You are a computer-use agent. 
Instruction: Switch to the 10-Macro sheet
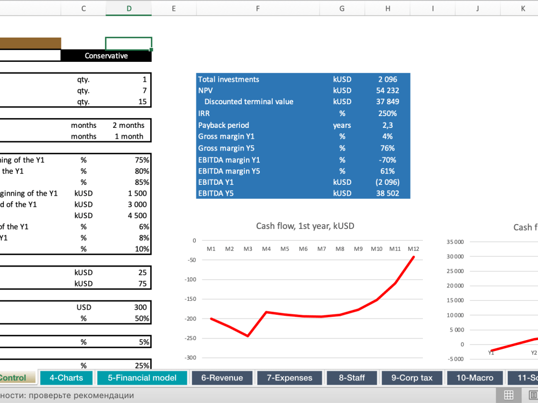click(x=475, y=378)
